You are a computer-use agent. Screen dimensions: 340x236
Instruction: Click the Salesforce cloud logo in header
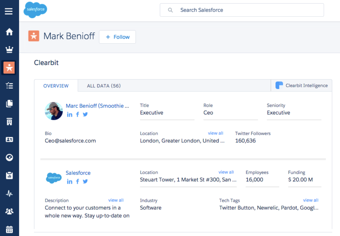coord(35,10)
